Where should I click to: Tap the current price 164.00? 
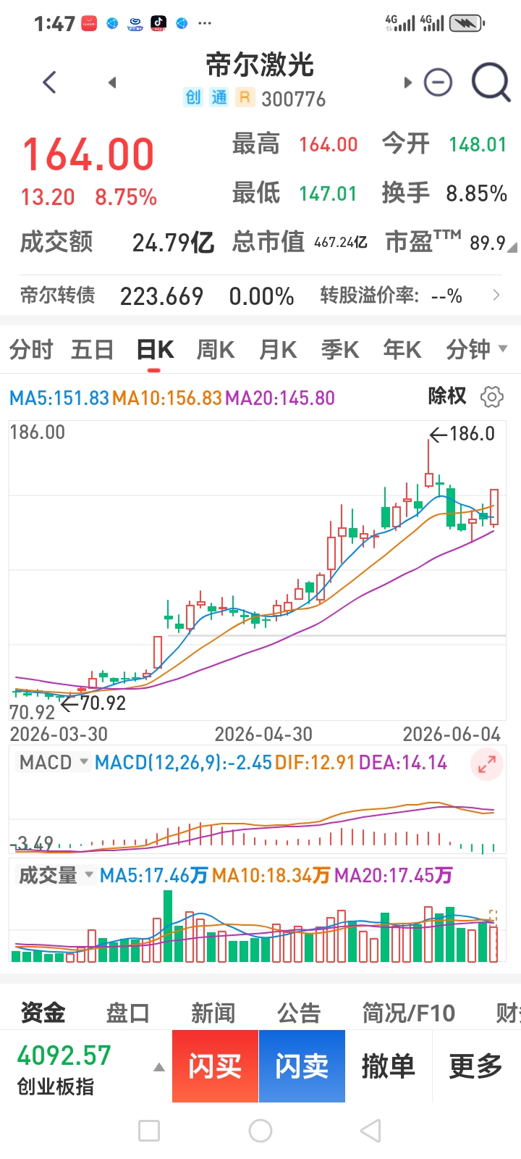[88, 154]
